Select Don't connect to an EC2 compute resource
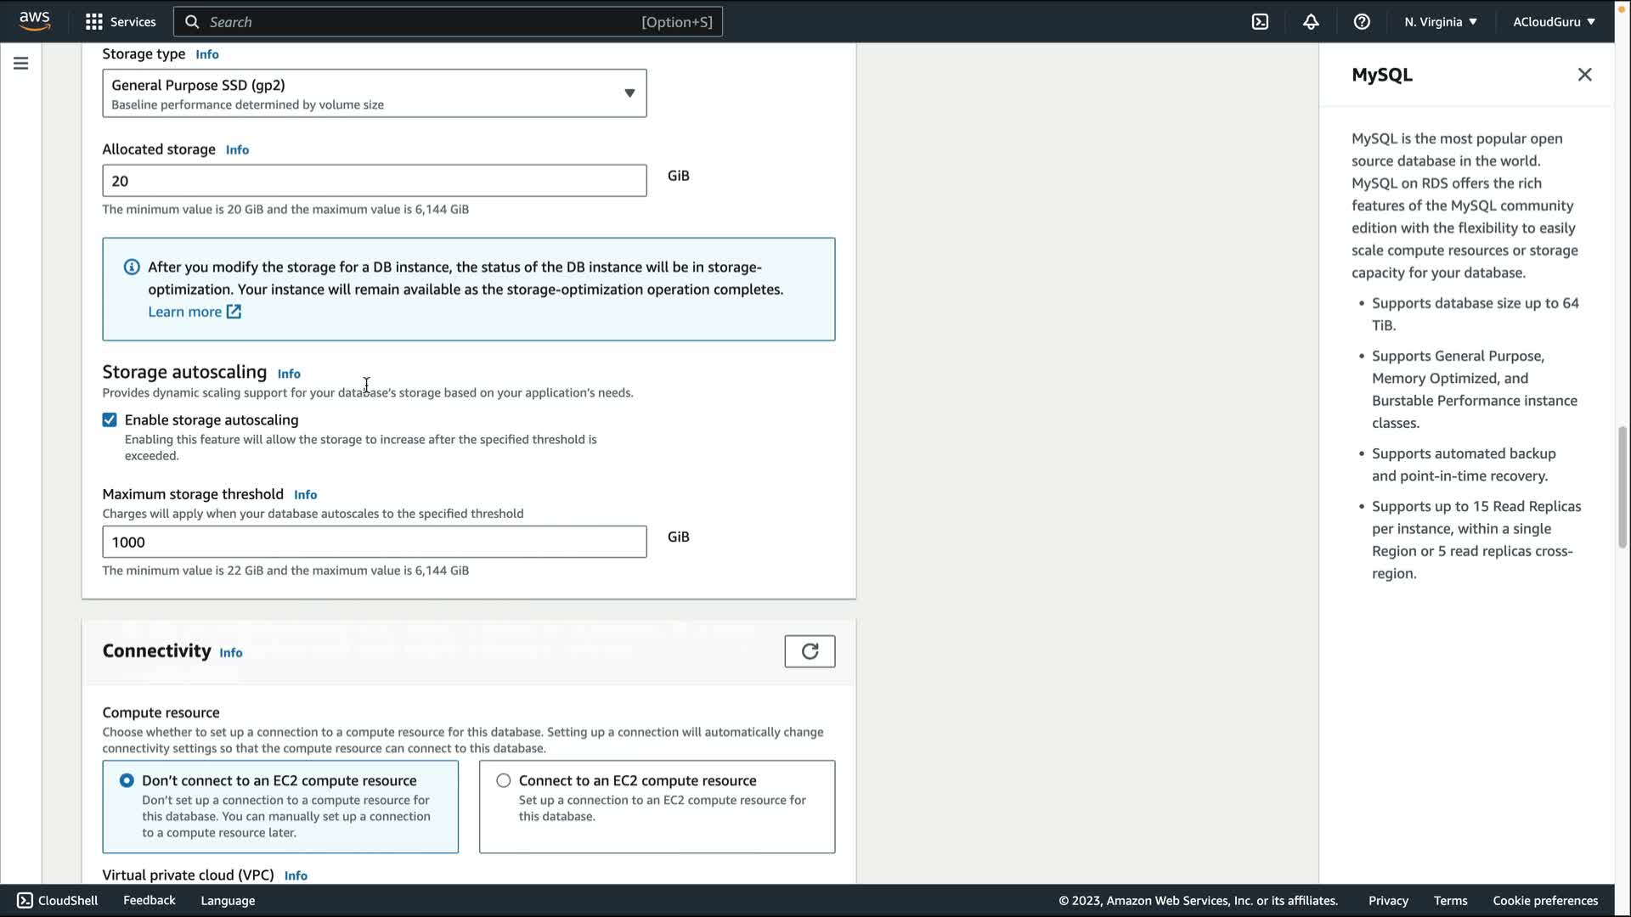 [x=127, y=780]
